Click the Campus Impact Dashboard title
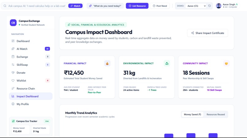The height and width of the screenshot is (138, 247). (99, 32)
